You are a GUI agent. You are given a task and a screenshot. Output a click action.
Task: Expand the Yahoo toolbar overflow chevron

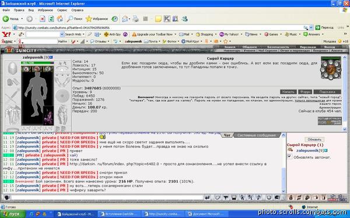click(345, 34)
